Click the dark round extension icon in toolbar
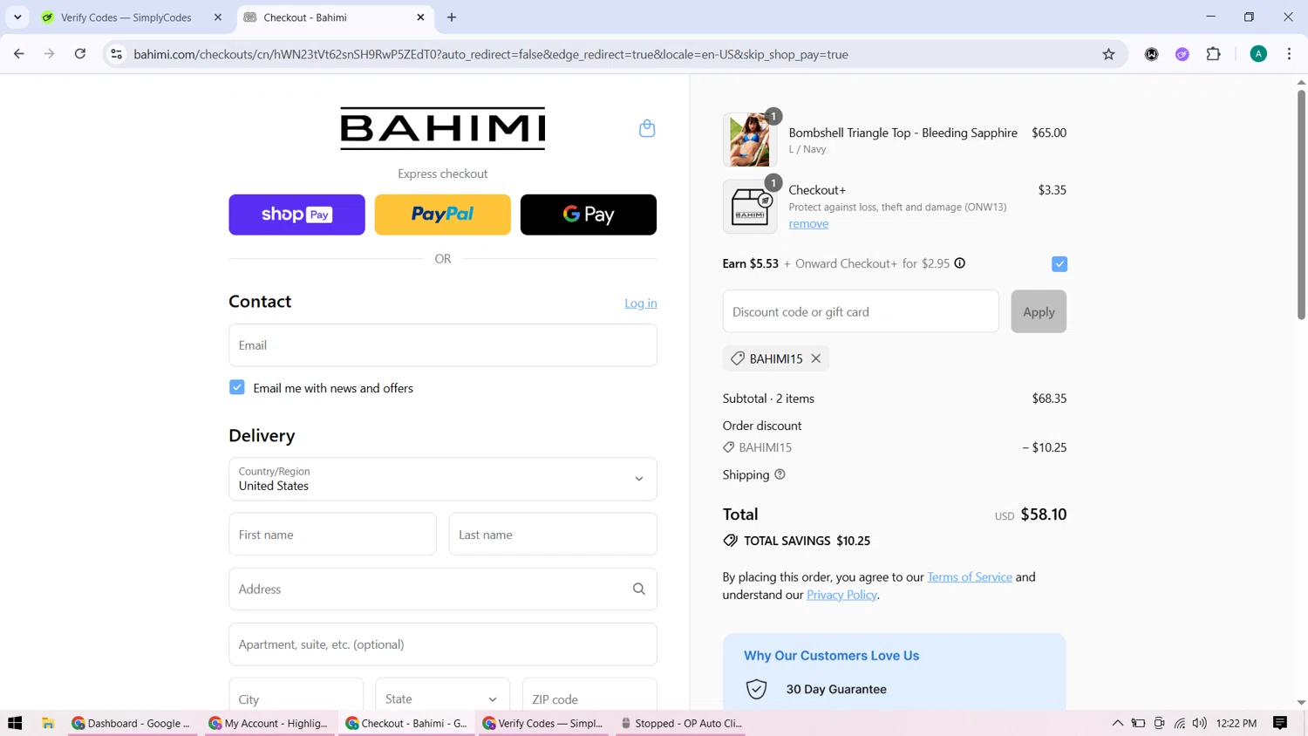Image resolution: width=1308 pixels, height=736 pixels. pyautogui.click(x=1152, y=54)
